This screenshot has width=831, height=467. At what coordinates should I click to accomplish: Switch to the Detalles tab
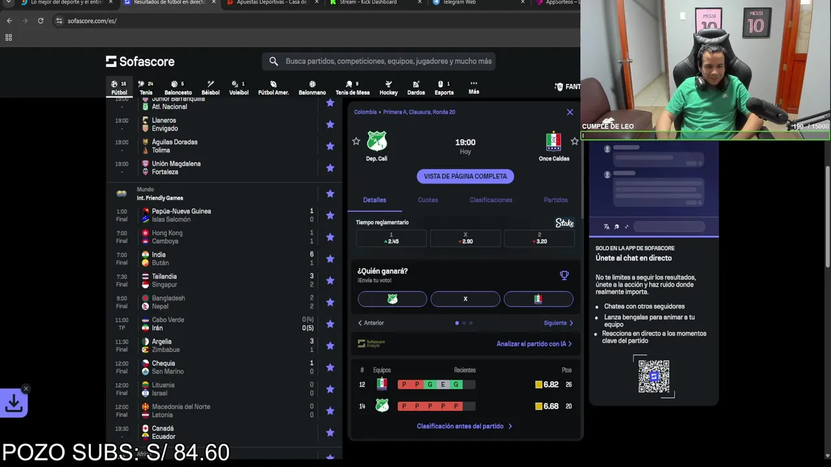(375, 200)
